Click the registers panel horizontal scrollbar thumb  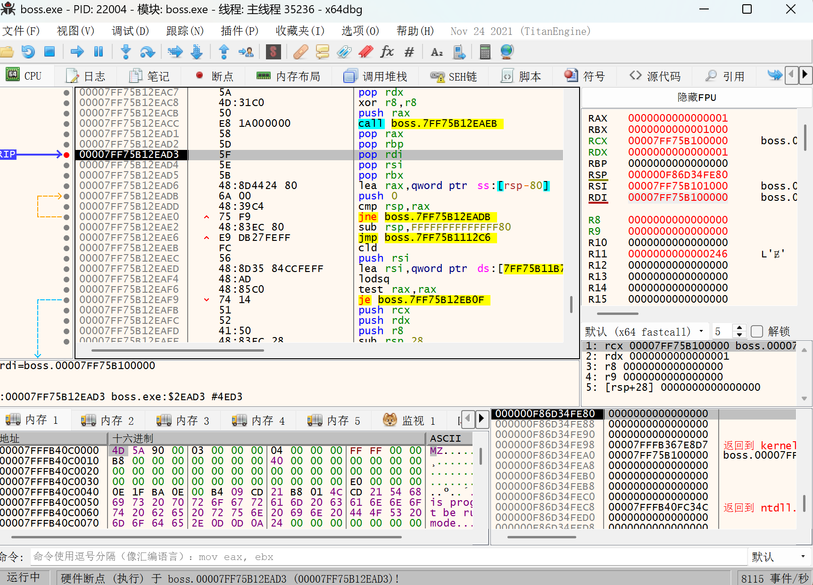pyautogui.click(x=618, y=313)
